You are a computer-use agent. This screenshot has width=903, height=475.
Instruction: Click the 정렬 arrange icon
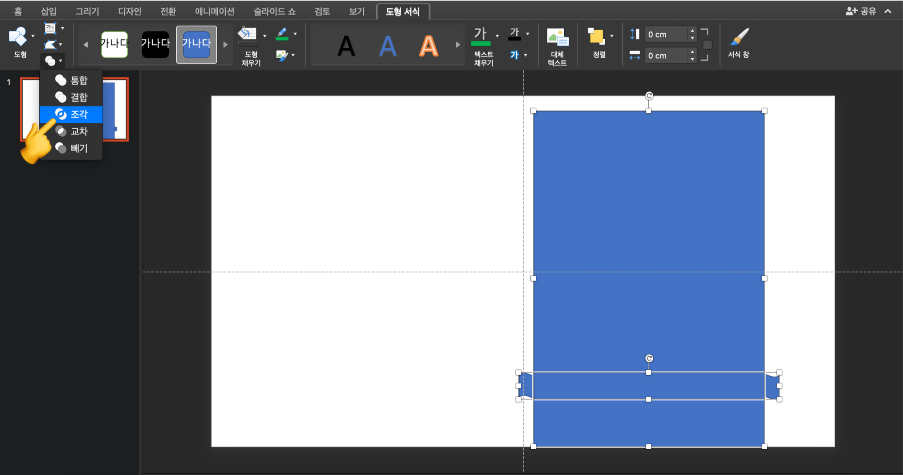tap(596, 36)
